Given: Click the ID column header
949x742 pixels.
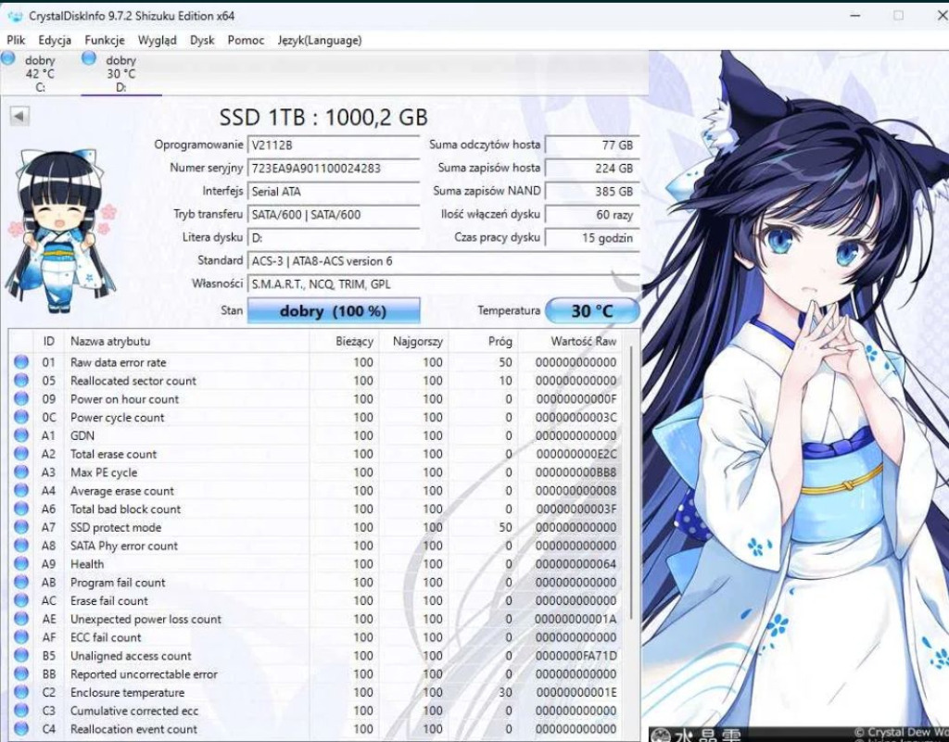Looking at the screenshot, I should click(48, 341).
